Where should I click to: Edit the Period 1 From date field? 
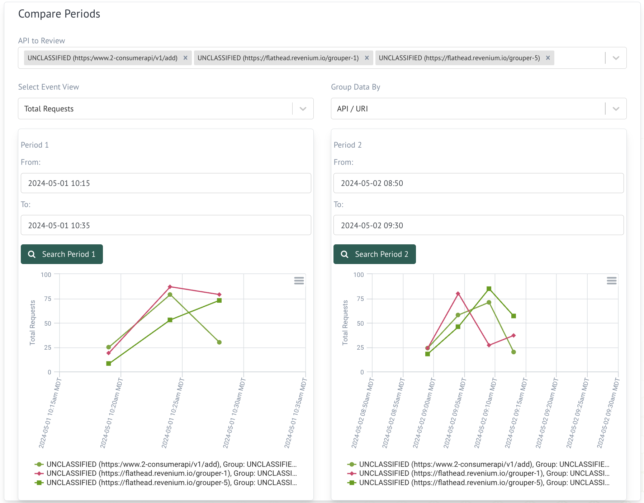tap(166, 183)
